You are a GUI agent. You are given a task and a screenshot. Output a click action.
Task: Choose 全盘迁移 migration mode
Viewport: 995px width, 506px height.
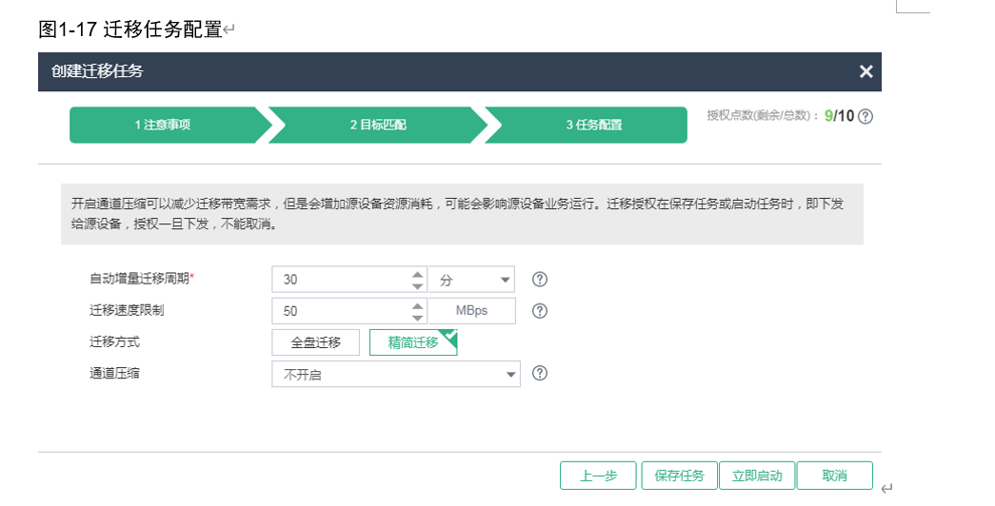(x=316, y=342)
